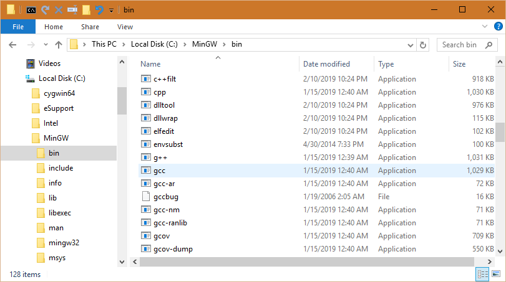Go up one folder level
The image size is (506, 282).
coord(59,45)
